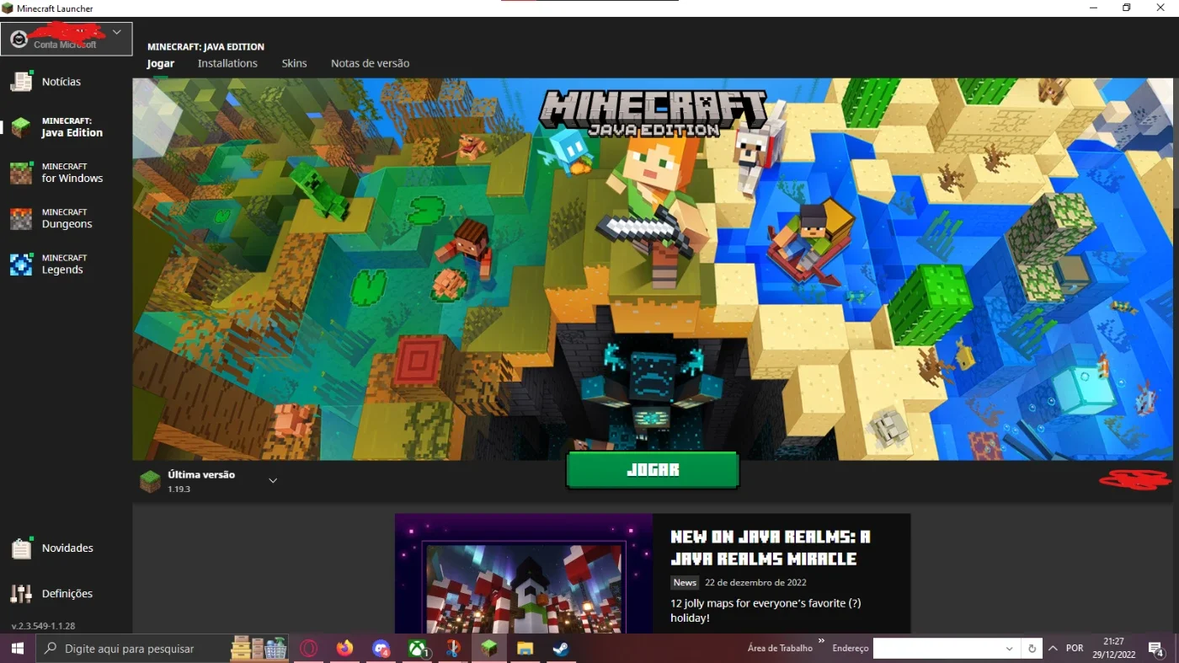Open the Windows Start menu
This screenshot has height=663, width=1179.
17,649
